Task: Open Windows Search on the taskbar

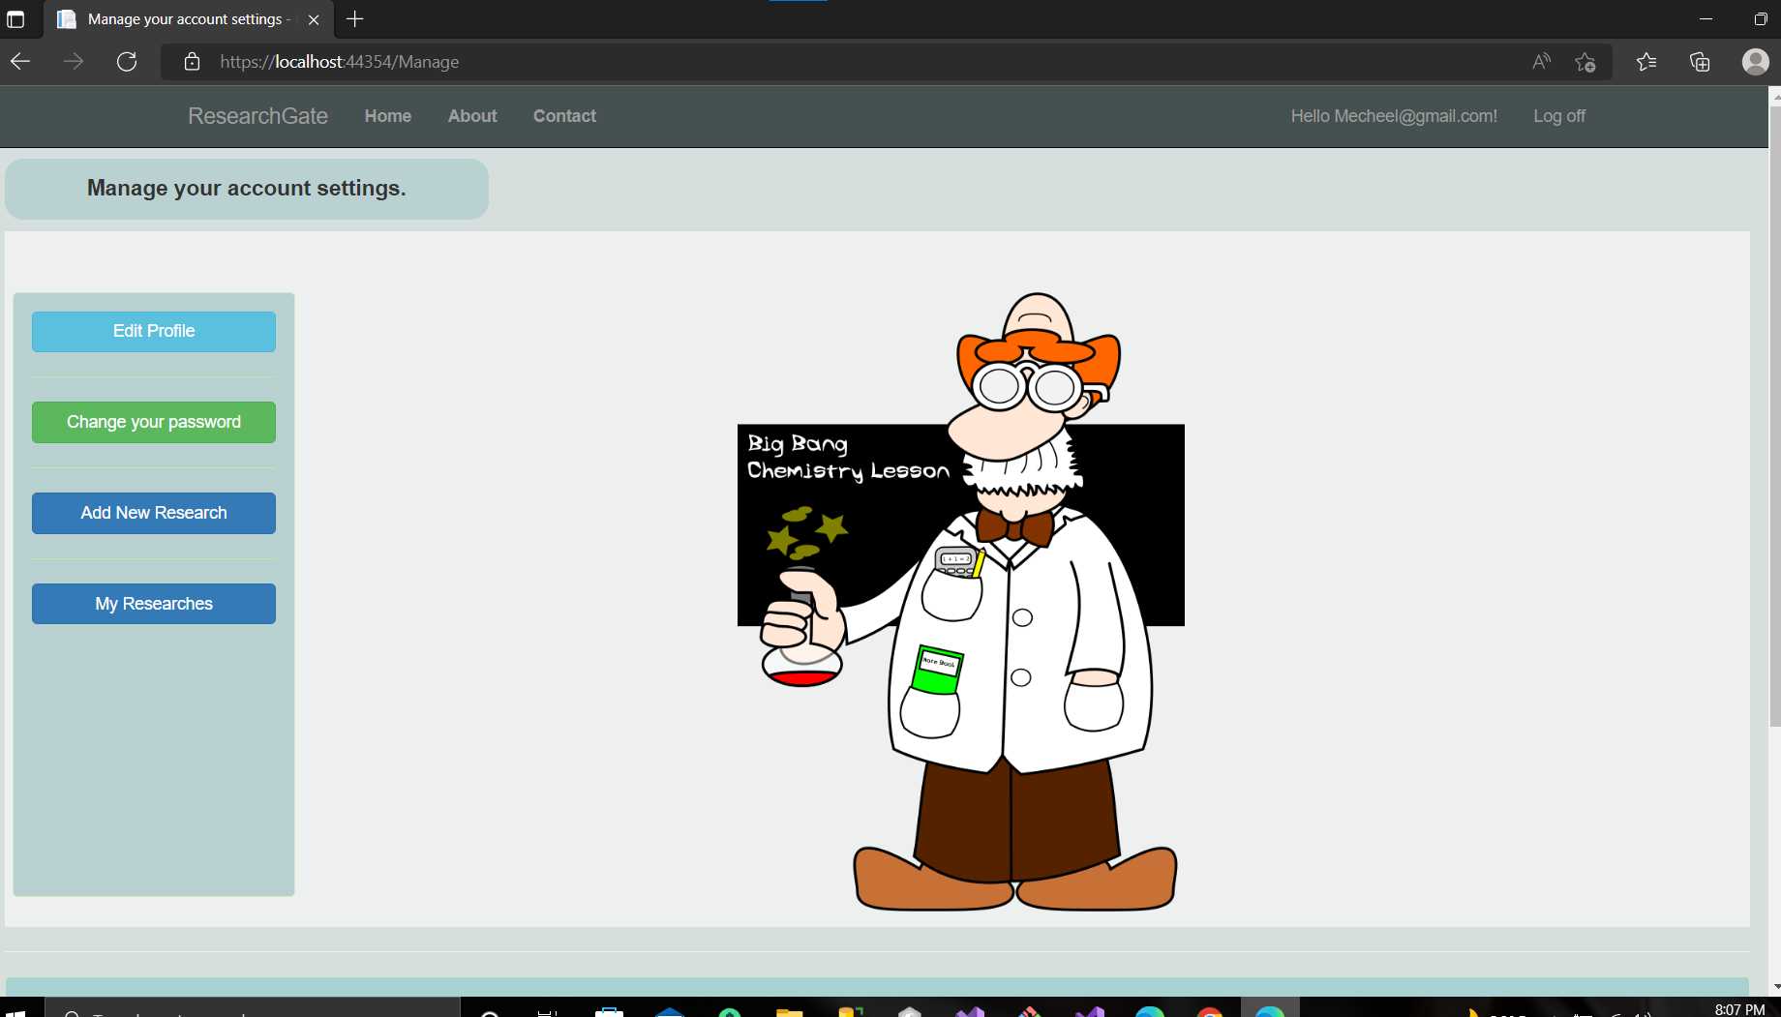Action: [x=490, y=1011]
